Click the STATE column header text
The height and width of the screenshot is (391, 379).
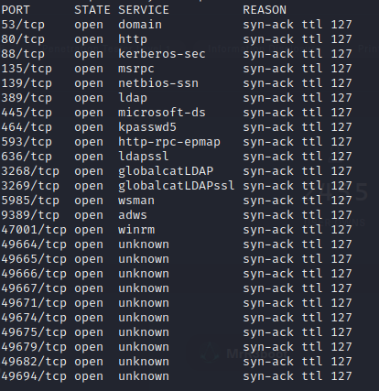(x=92, y=10)
